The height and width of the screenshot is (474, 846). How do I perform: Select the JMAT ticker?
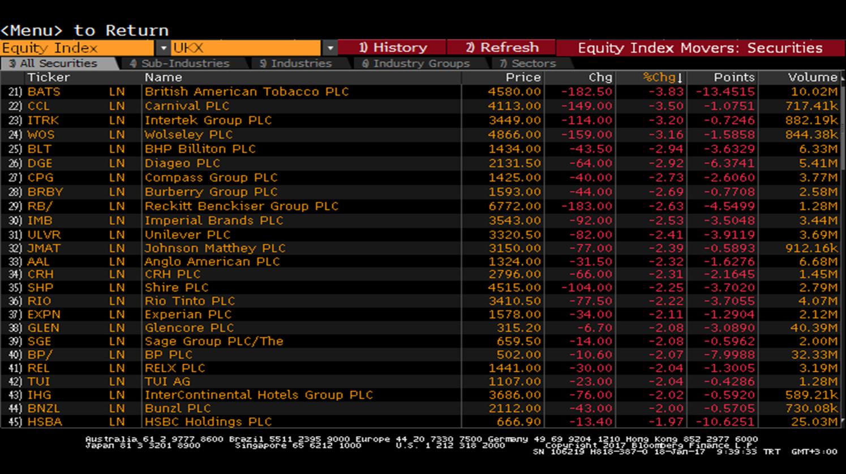(x=44, y=249)
